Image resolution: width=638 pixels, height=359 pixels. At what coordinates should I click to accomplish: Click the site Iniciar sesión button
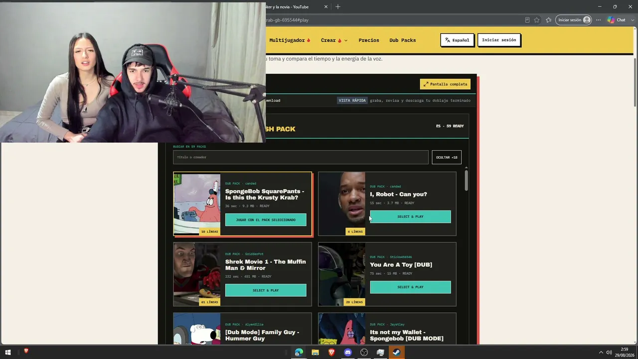coord(499,40)
